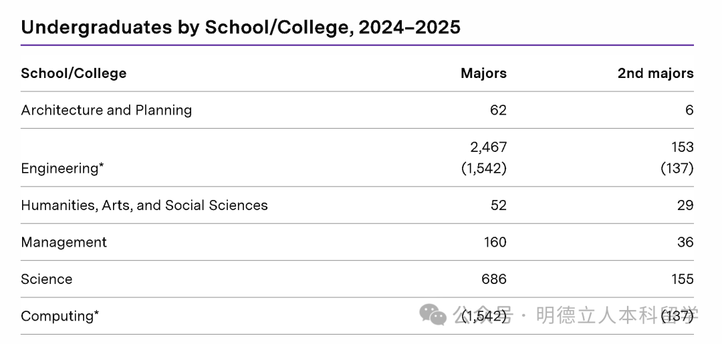Click the Science row label
The image size is (722, 344).
click(47, 279)
